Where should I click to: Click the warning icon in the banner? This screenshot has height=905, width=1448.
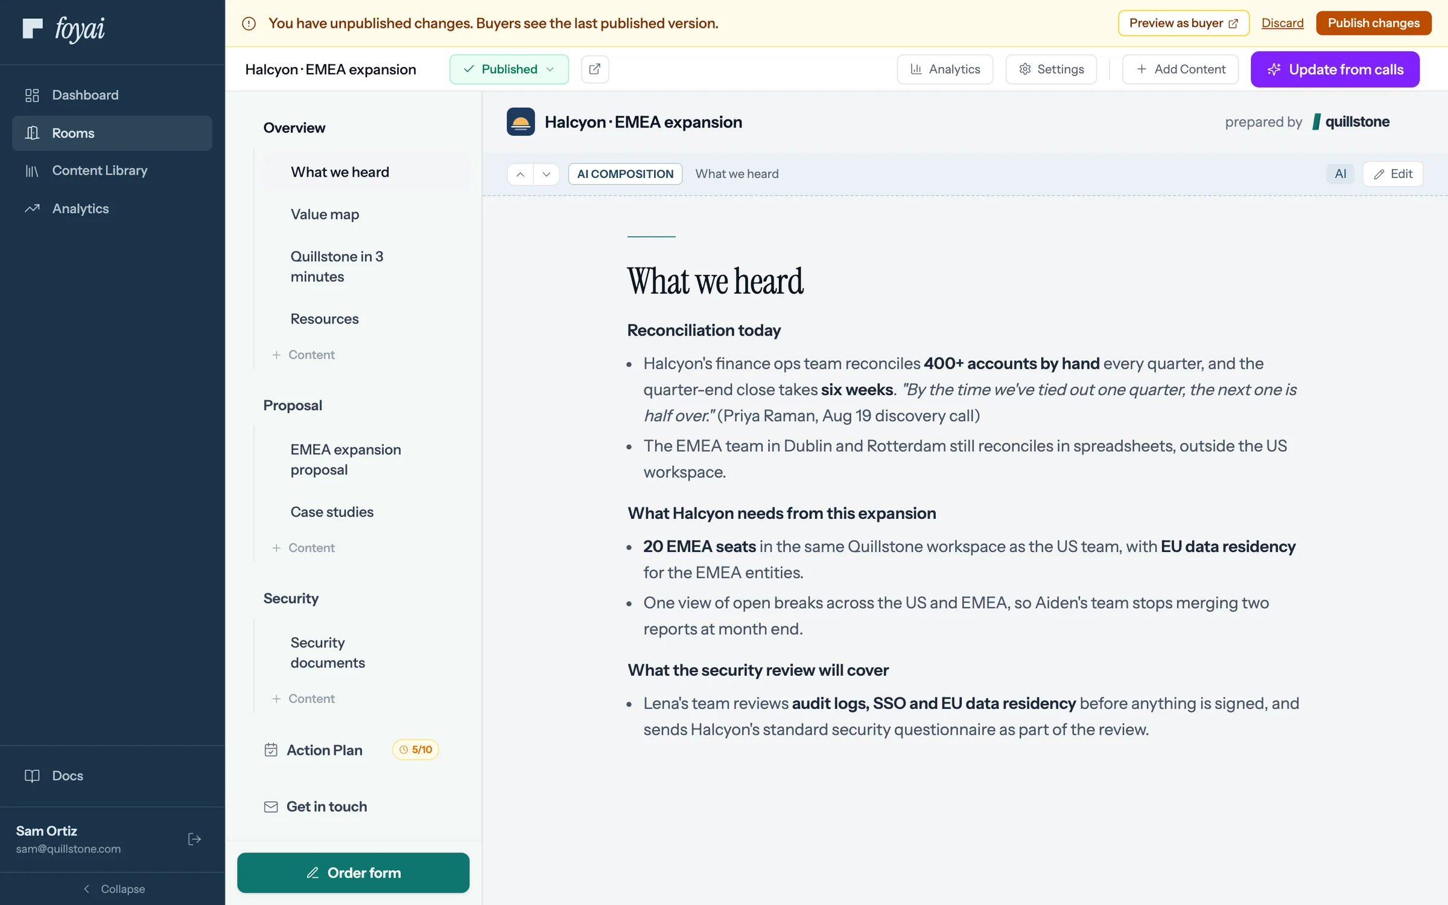(249, 24)
